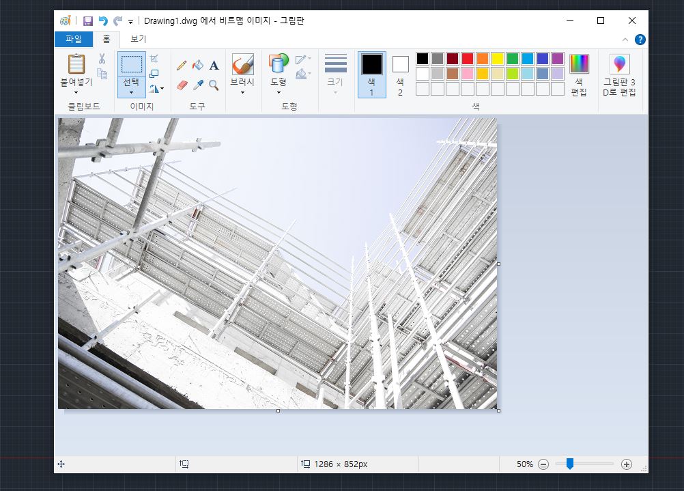684x491 pixels.
Task: Expand the Rotate dropdown arrow
Action: coord(162,89)
